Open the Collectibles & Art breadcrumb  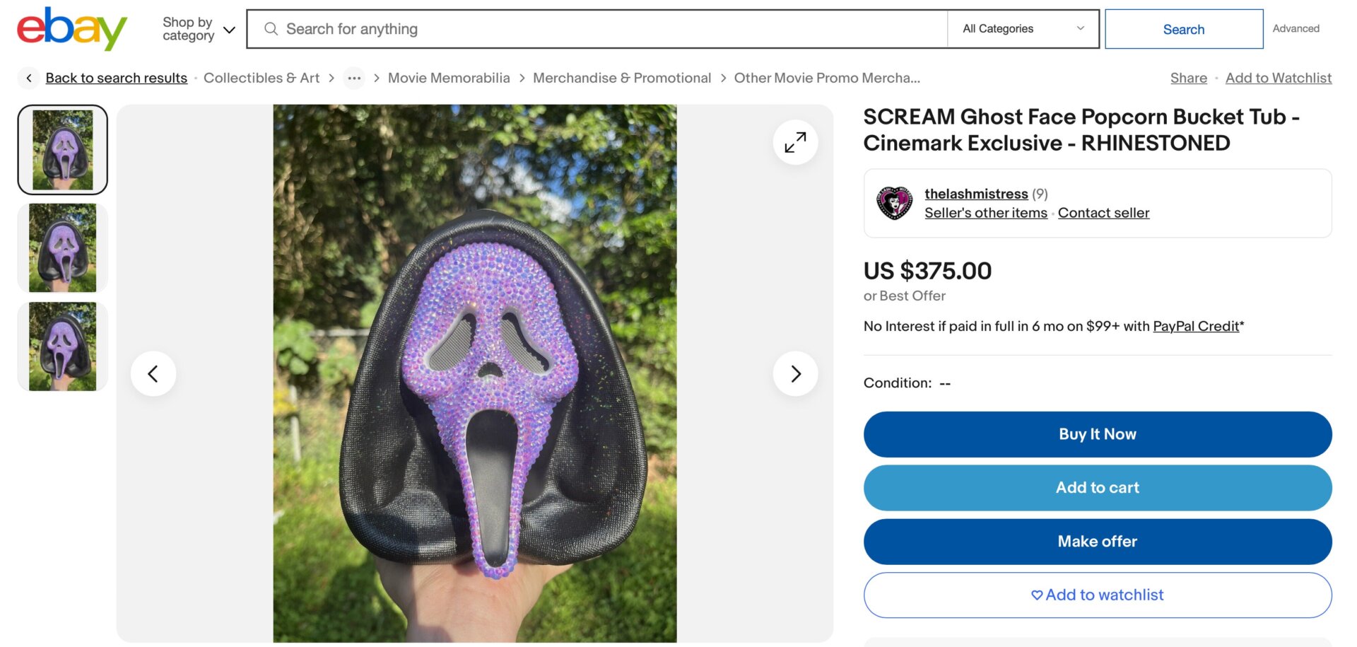261,78
